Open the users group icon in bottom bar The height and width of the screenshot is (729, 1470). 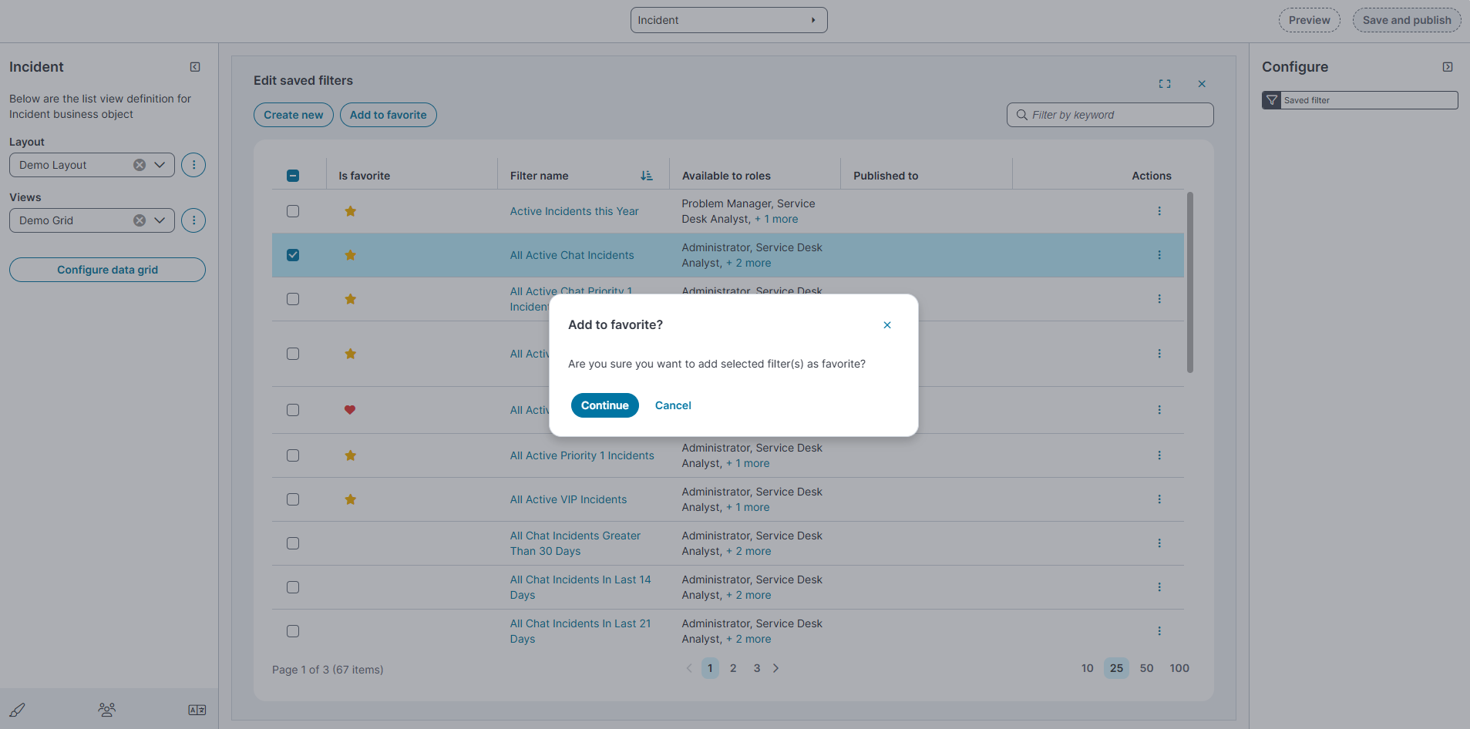[x=107, y=710]
